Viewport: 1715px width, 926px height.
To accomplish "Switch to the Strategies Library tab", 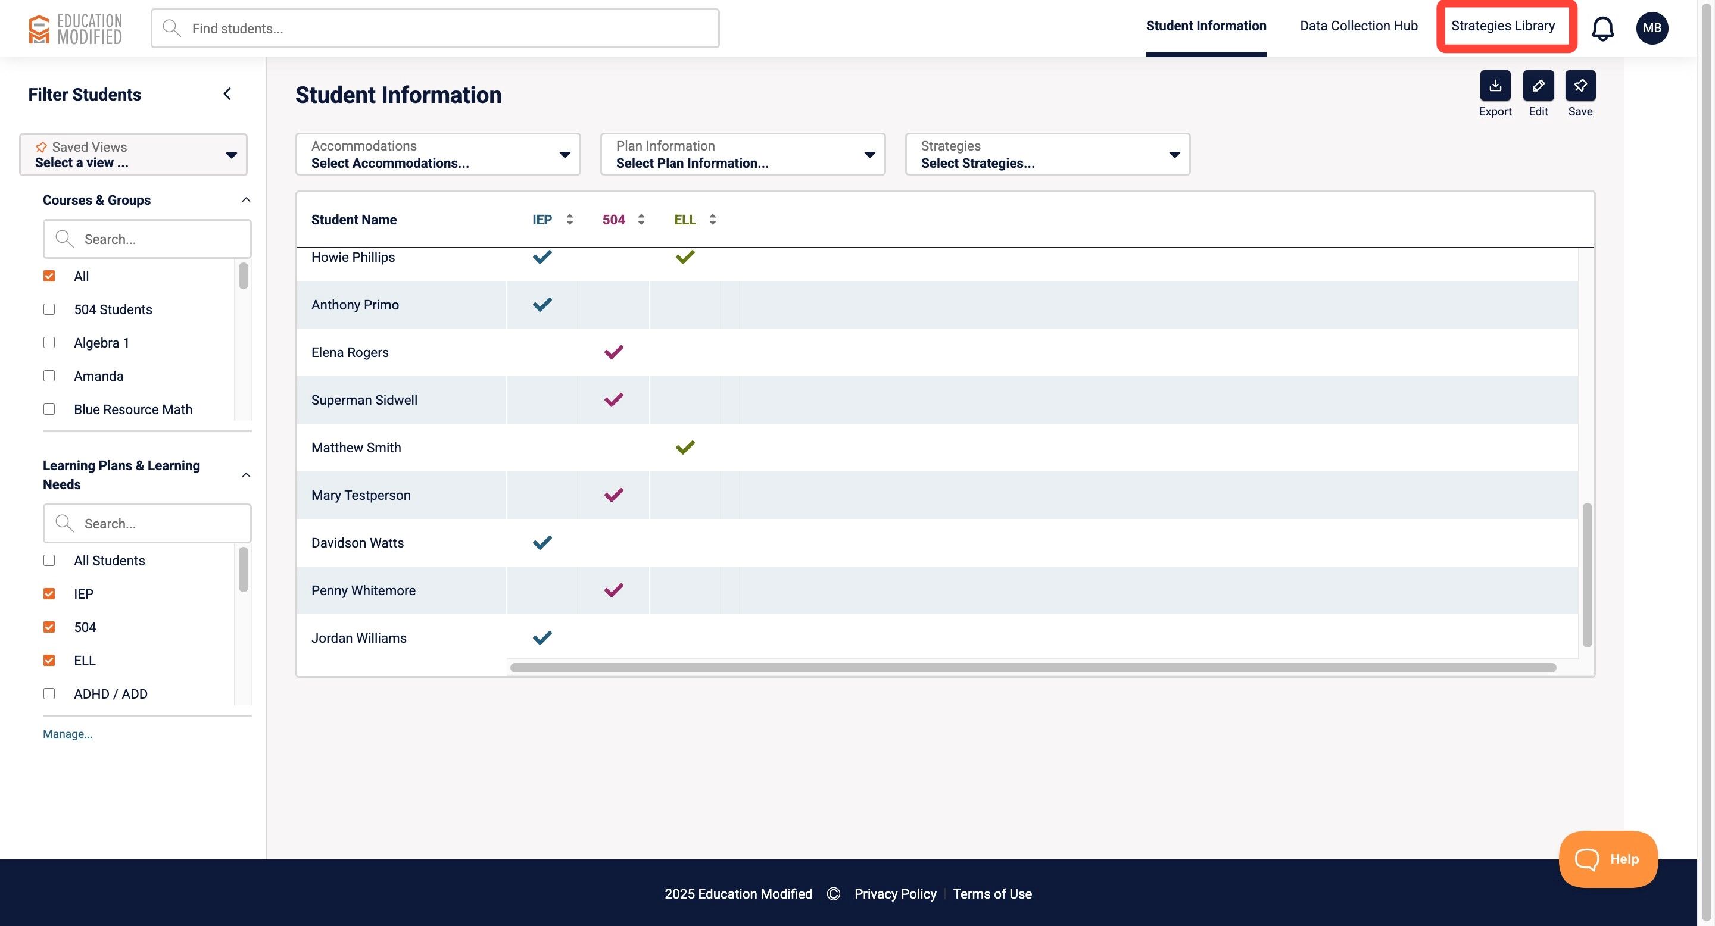I will click(1502, 26).
